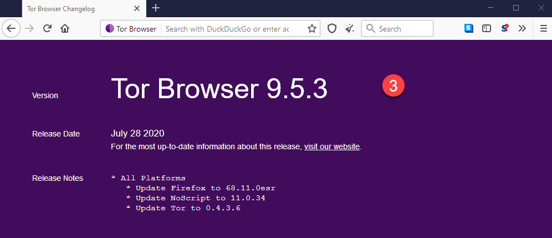Select the Tor Browser Changelog tab
The width and height of the screenshot is (552, 238).
pyautogui.click(x=84, y=9)
